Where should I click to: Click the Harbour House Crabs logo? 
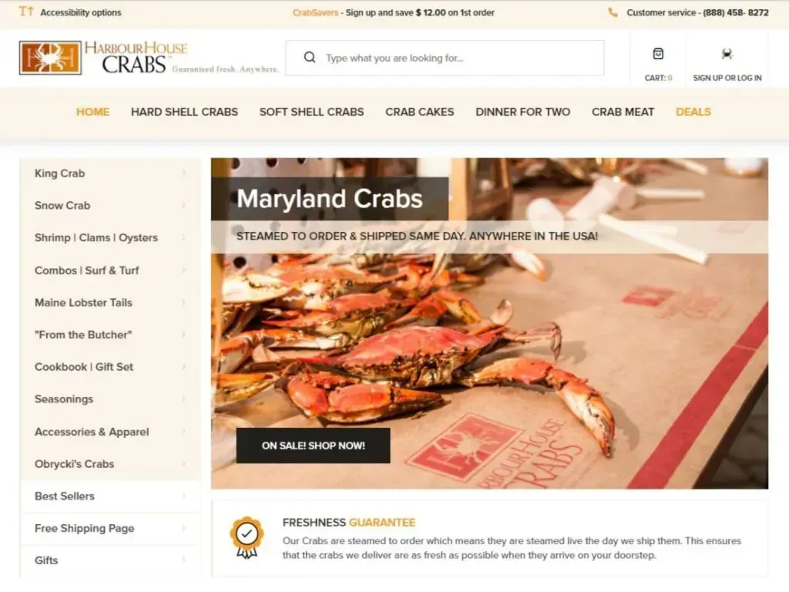(149, 58)
